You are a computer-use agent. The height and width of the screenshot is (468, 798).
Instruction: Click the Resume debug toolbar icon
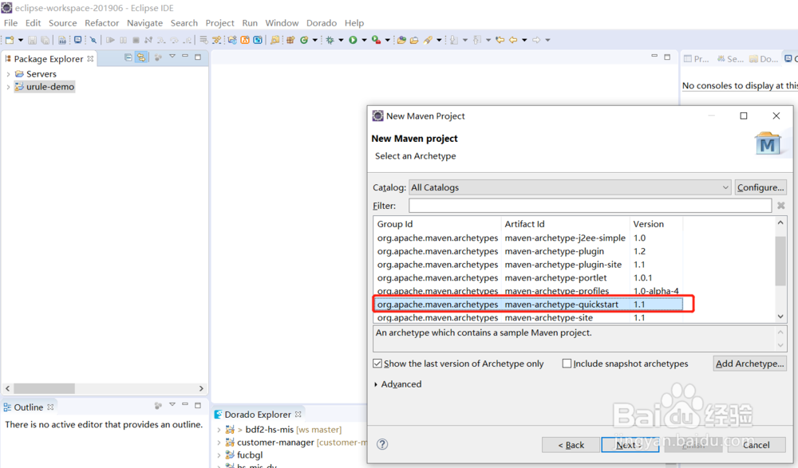[110, 40]
